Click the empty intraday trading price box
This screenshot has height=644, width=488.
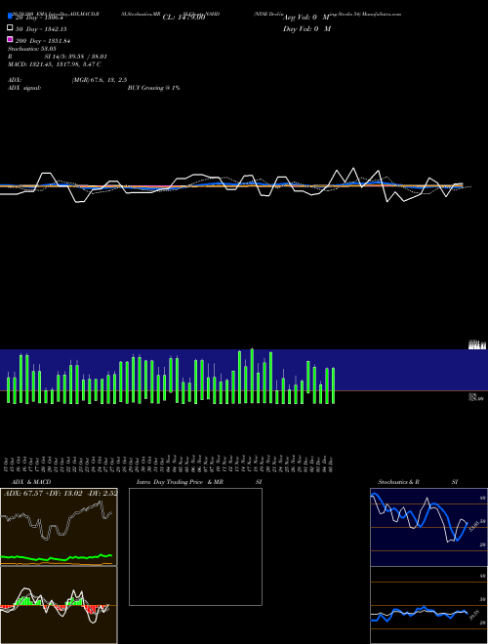click(x=195, y=546)
